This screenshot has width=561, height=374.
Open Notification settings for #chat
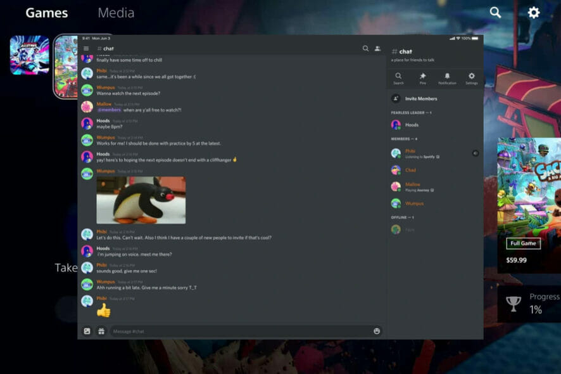click(447, 77)
